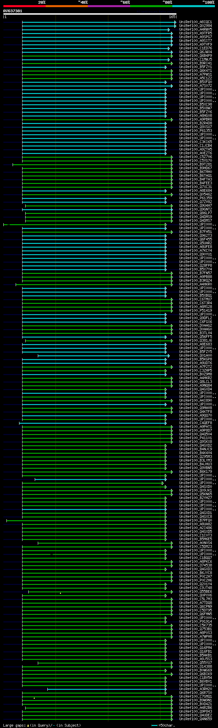218x728 pixels.
Task: Click the UniRef100_B6K179 label
Action: [196, 471]
